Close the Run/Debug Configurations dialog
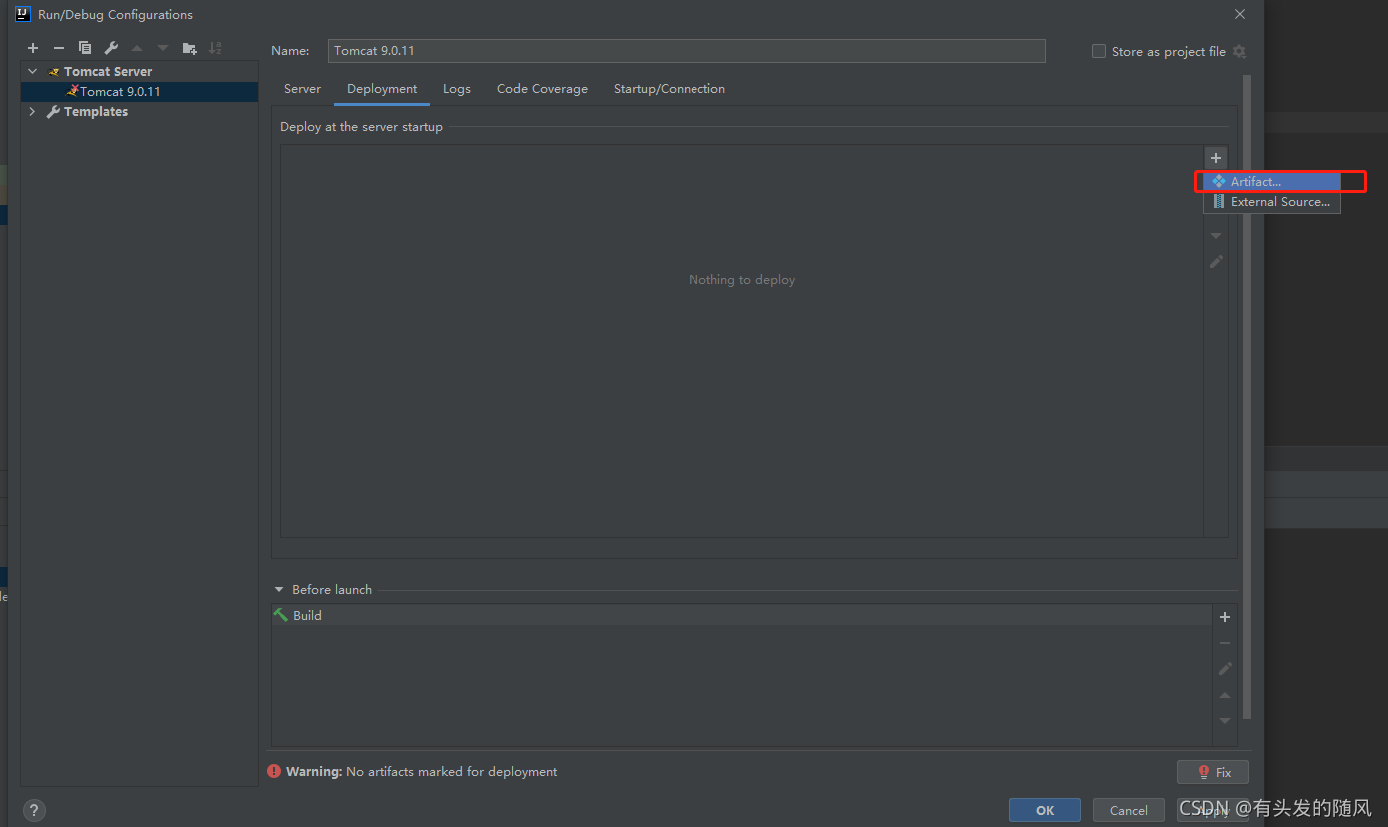The image size is (1388, 827). [1240, 14]
